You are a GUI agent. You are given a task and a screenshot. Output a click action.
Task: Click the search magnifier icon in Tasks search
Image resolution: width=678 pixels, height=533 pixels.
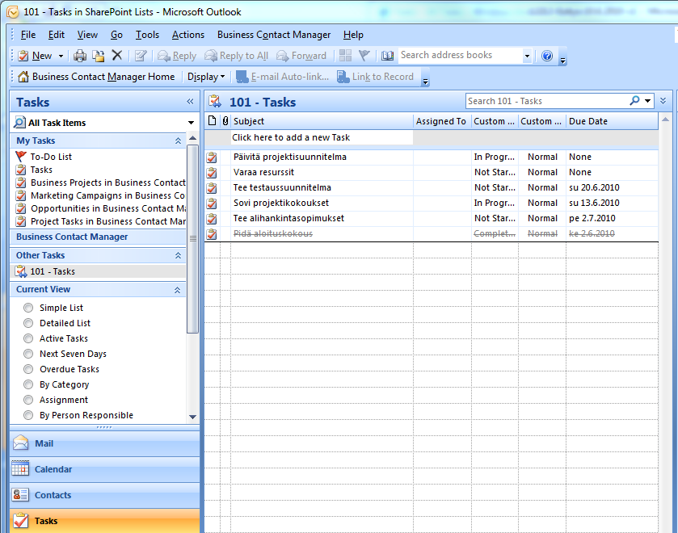pyautogui.click(x=634, y=101)
